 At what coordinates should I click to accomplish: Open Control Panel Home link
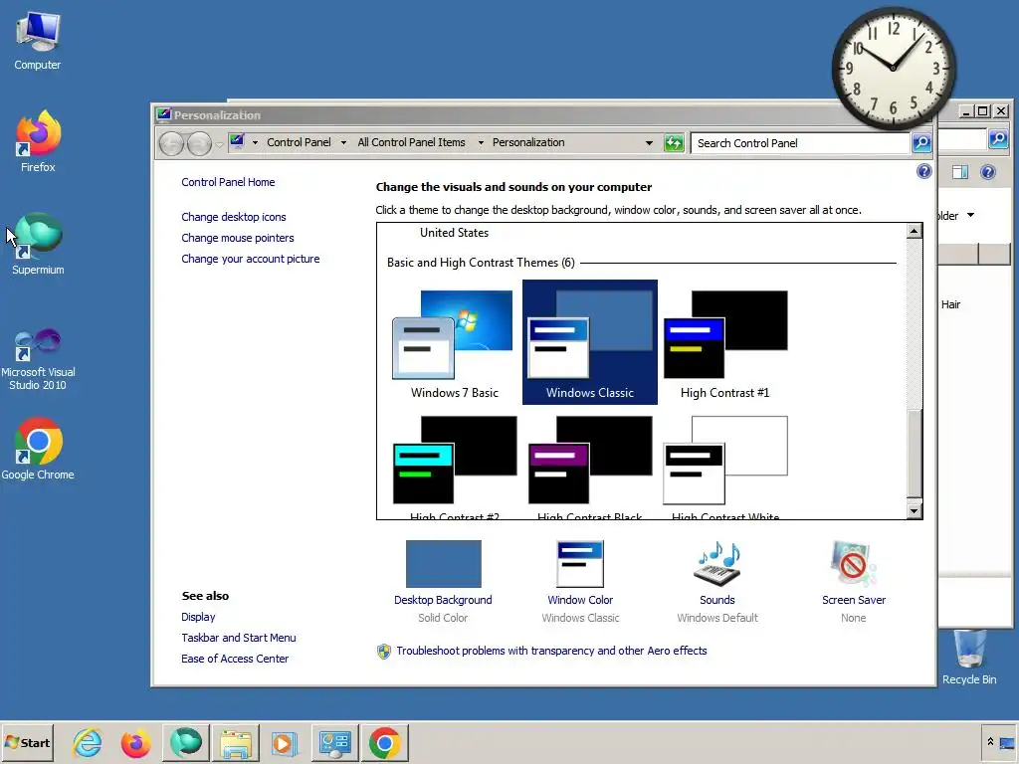228,182
